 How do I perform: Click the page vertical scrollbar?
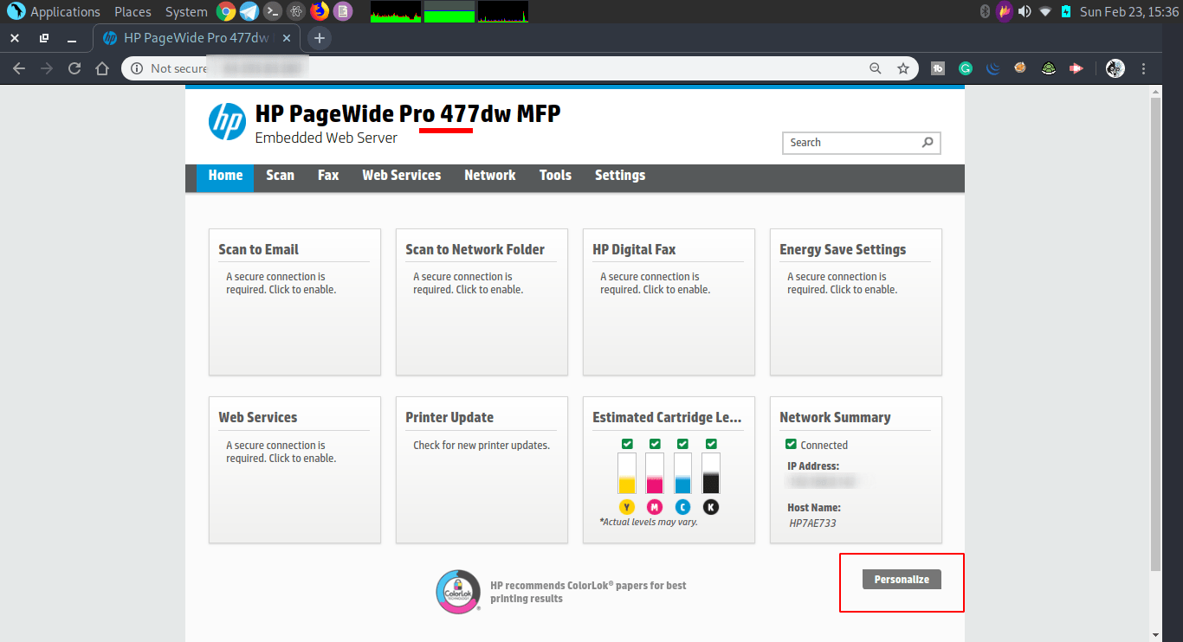(1155, 334)
